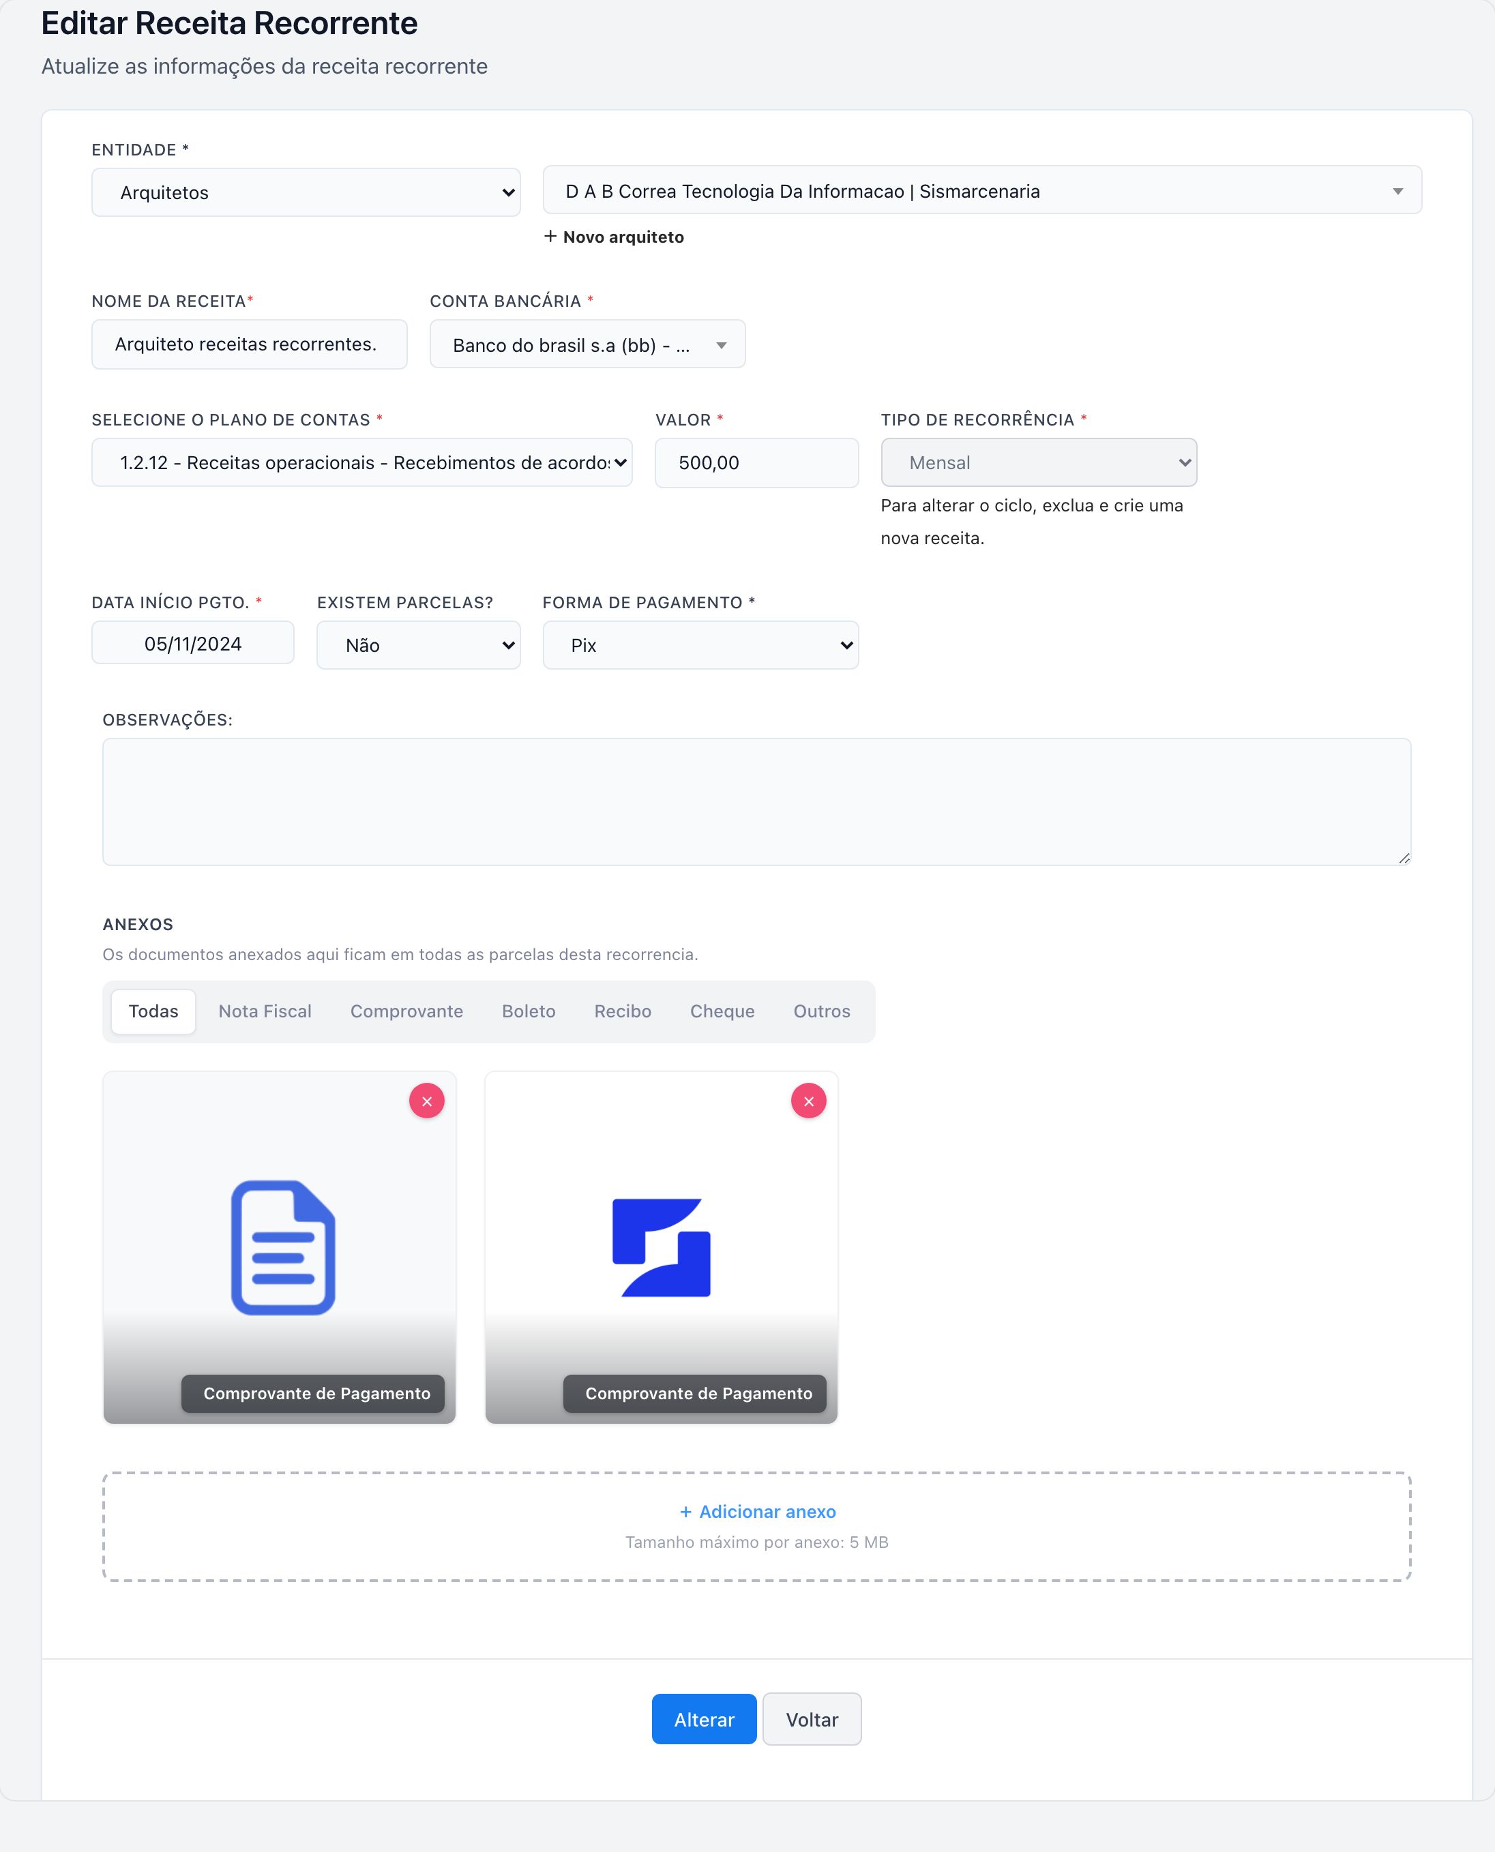The image size is (1495, 1852).
Task: Click the 'Editar Receita Recorrente' page title
Action: (229, 23)
